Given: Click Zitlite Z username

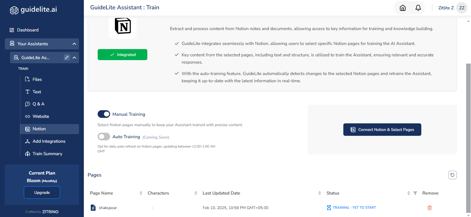Looking at the screenshot, I should [446, 8].
